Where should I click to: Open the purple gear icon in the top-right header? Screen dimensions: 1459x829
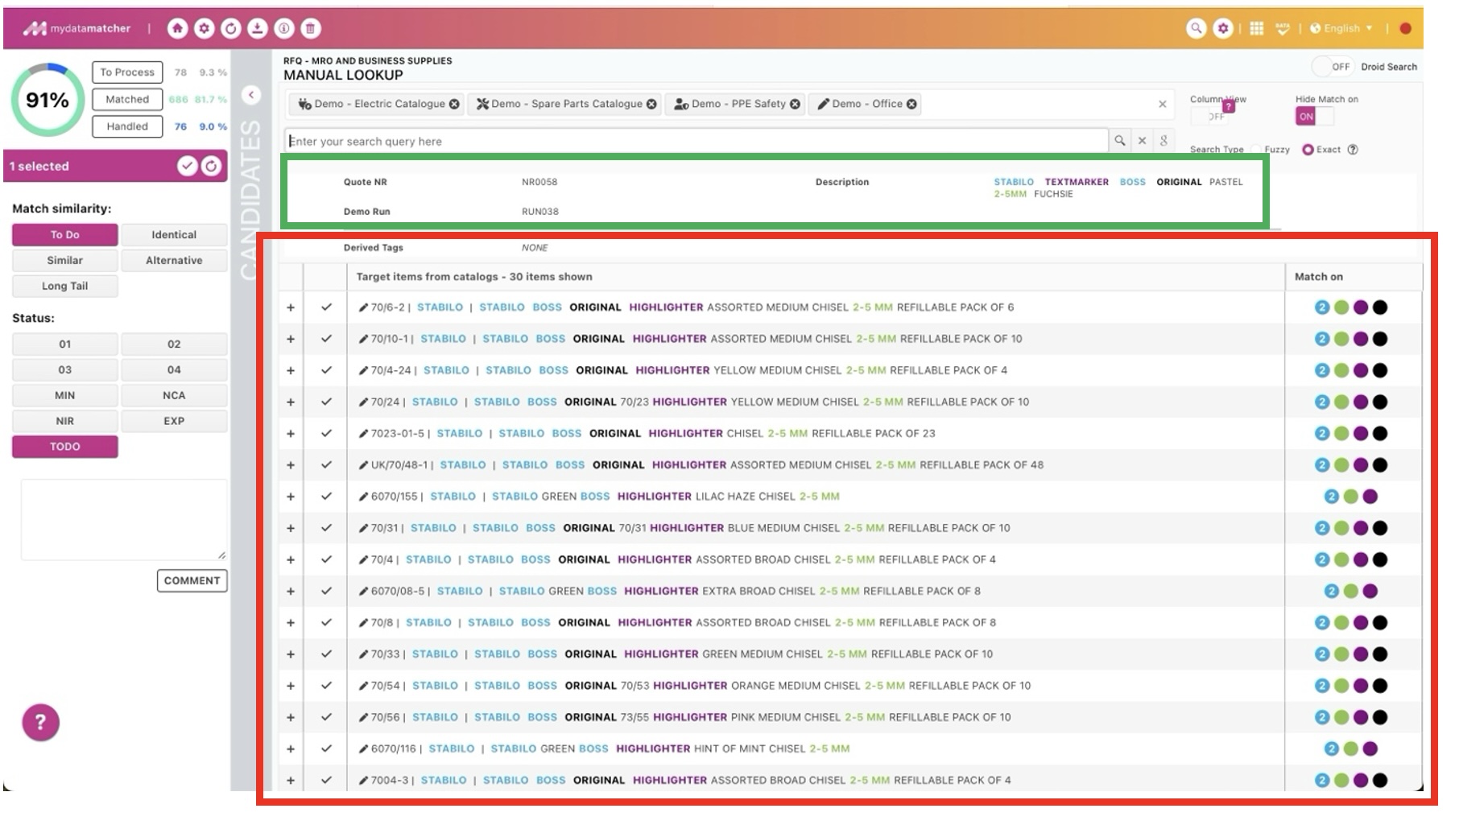point(1223,28)
